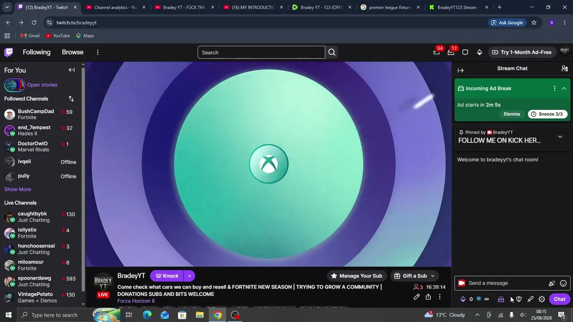Snooze the ad break 3/3
573x322 pixels.
tap(547, 114)
